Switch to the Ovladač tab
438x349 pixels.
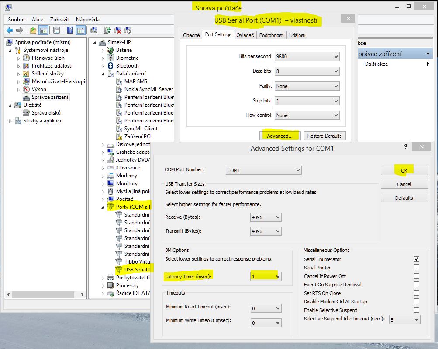(x=245, y=35)
